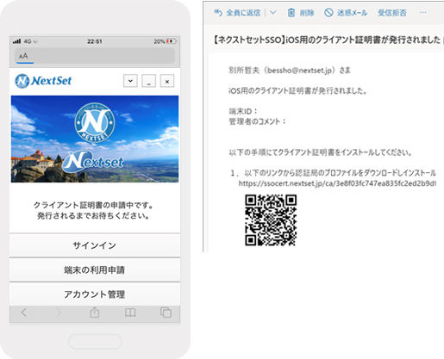This screenshot has height=359, width=444.
Task: Click the QR code image
Action: click(x=271, y=220)
